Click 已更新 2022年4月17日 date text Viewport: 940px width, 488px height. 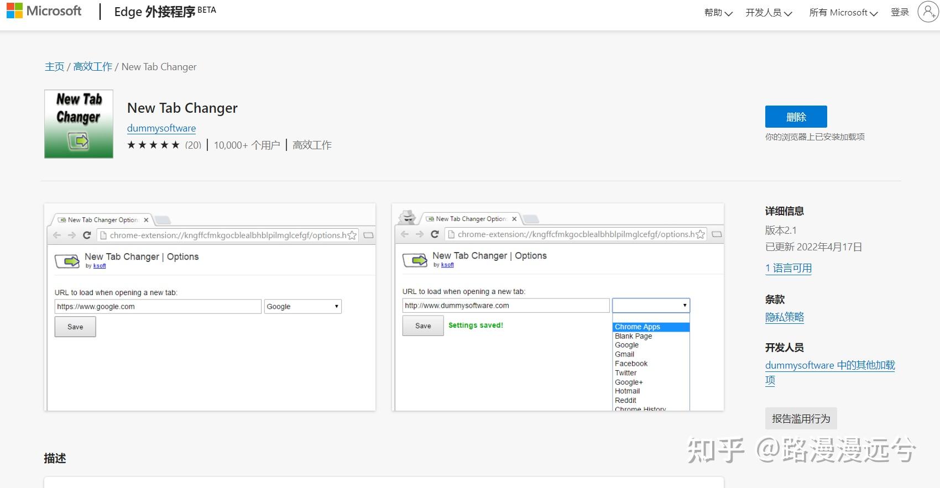[813, 247]
